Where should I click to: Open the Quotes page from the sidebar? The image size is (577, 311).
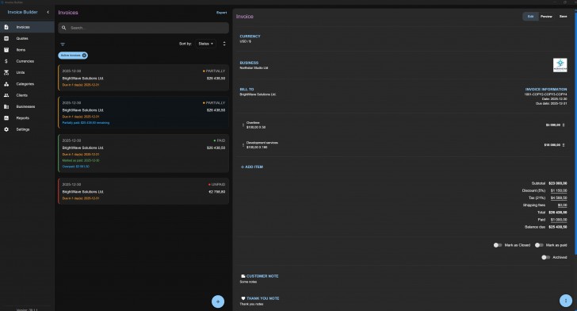click(x=27, y=38)
